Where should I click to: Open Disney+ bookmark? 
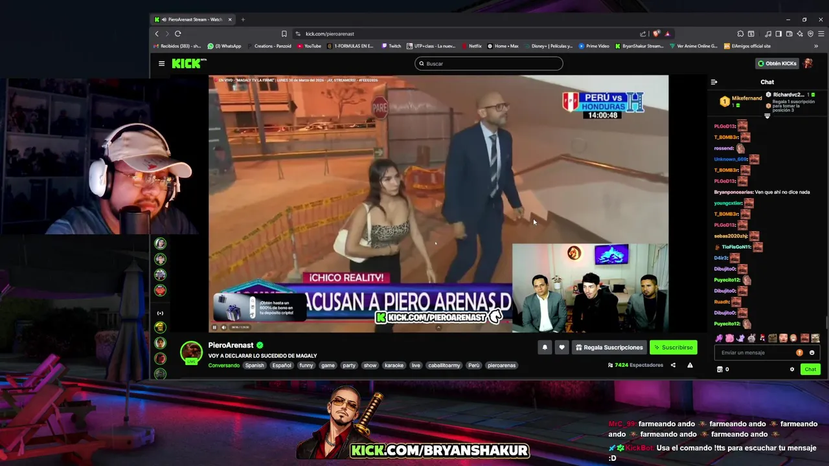click(548, 46)
